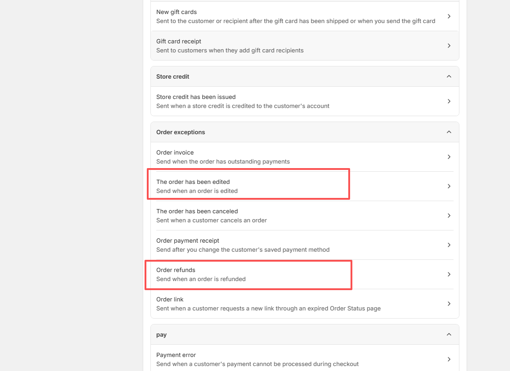Open Order payment receipt notification

[188, 241]
